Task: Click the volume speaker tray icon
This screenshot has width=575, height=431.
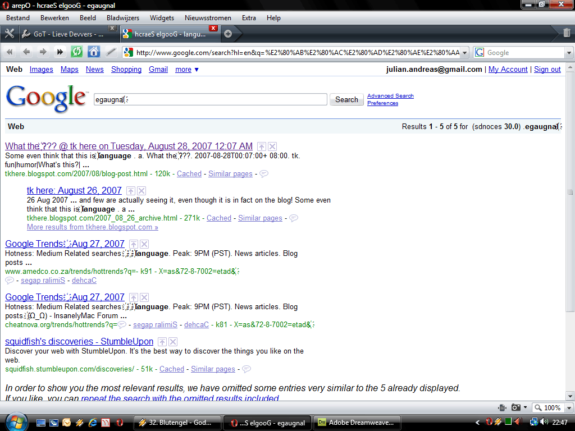Action: click(544, 422)
